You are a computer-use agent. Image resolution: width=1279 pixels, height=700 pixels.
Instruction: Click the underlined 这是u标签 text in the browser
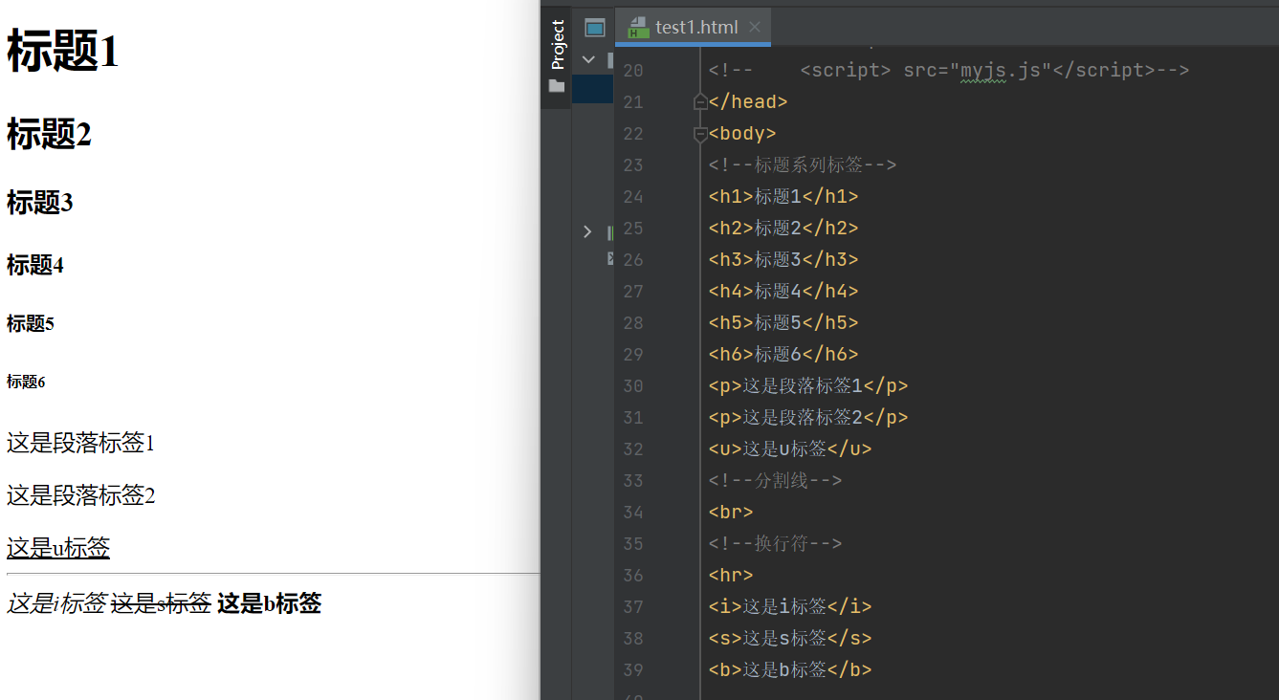point(58,548)
